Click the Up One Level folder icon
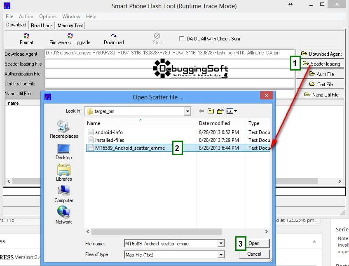 [211, 111]
